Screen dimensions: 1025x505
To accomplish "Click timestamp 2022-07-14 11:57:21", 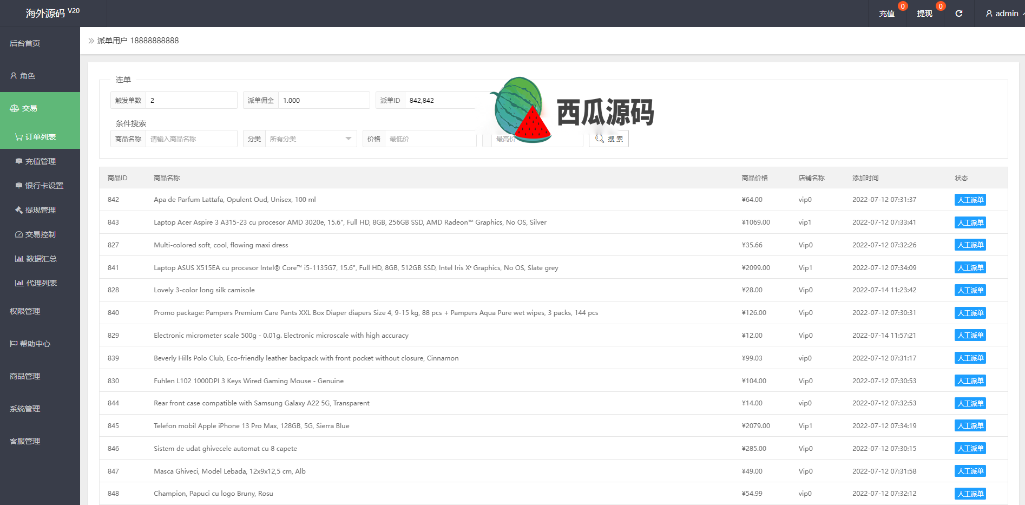I will (x=884, y=336).
